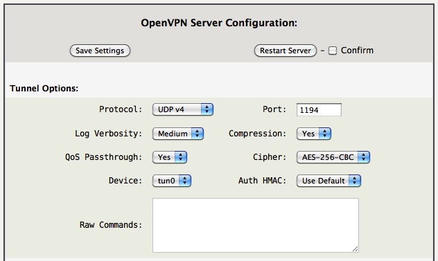Image resolution: width=438 pixels, height=261 pixels.
Task: Open the Auth HMAC dropdown set to Use Default
Action: point(328,181)
